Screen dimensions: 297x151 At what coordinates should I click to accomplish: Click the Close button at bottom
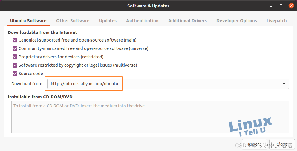pos(282,144)
